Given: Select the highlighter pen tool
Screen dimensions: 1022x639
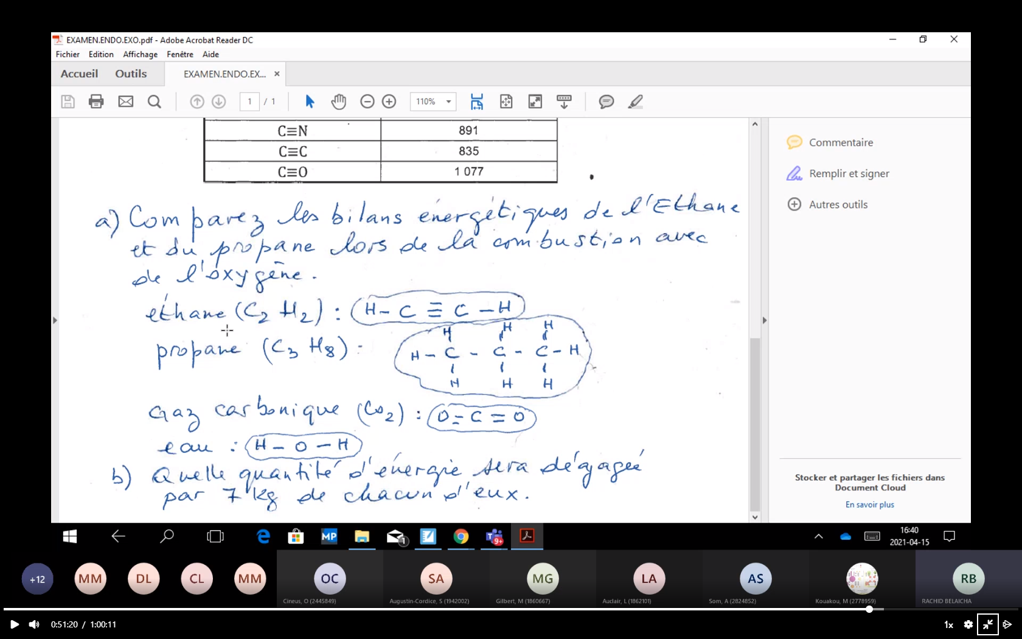Looking at the screenshot, I should tap(635, 102).
